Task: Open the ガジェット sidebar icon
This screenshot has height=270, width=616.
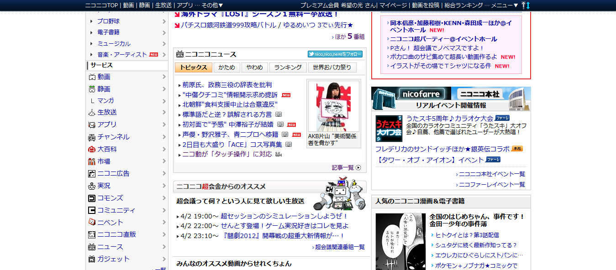Action: coord(92,259)
